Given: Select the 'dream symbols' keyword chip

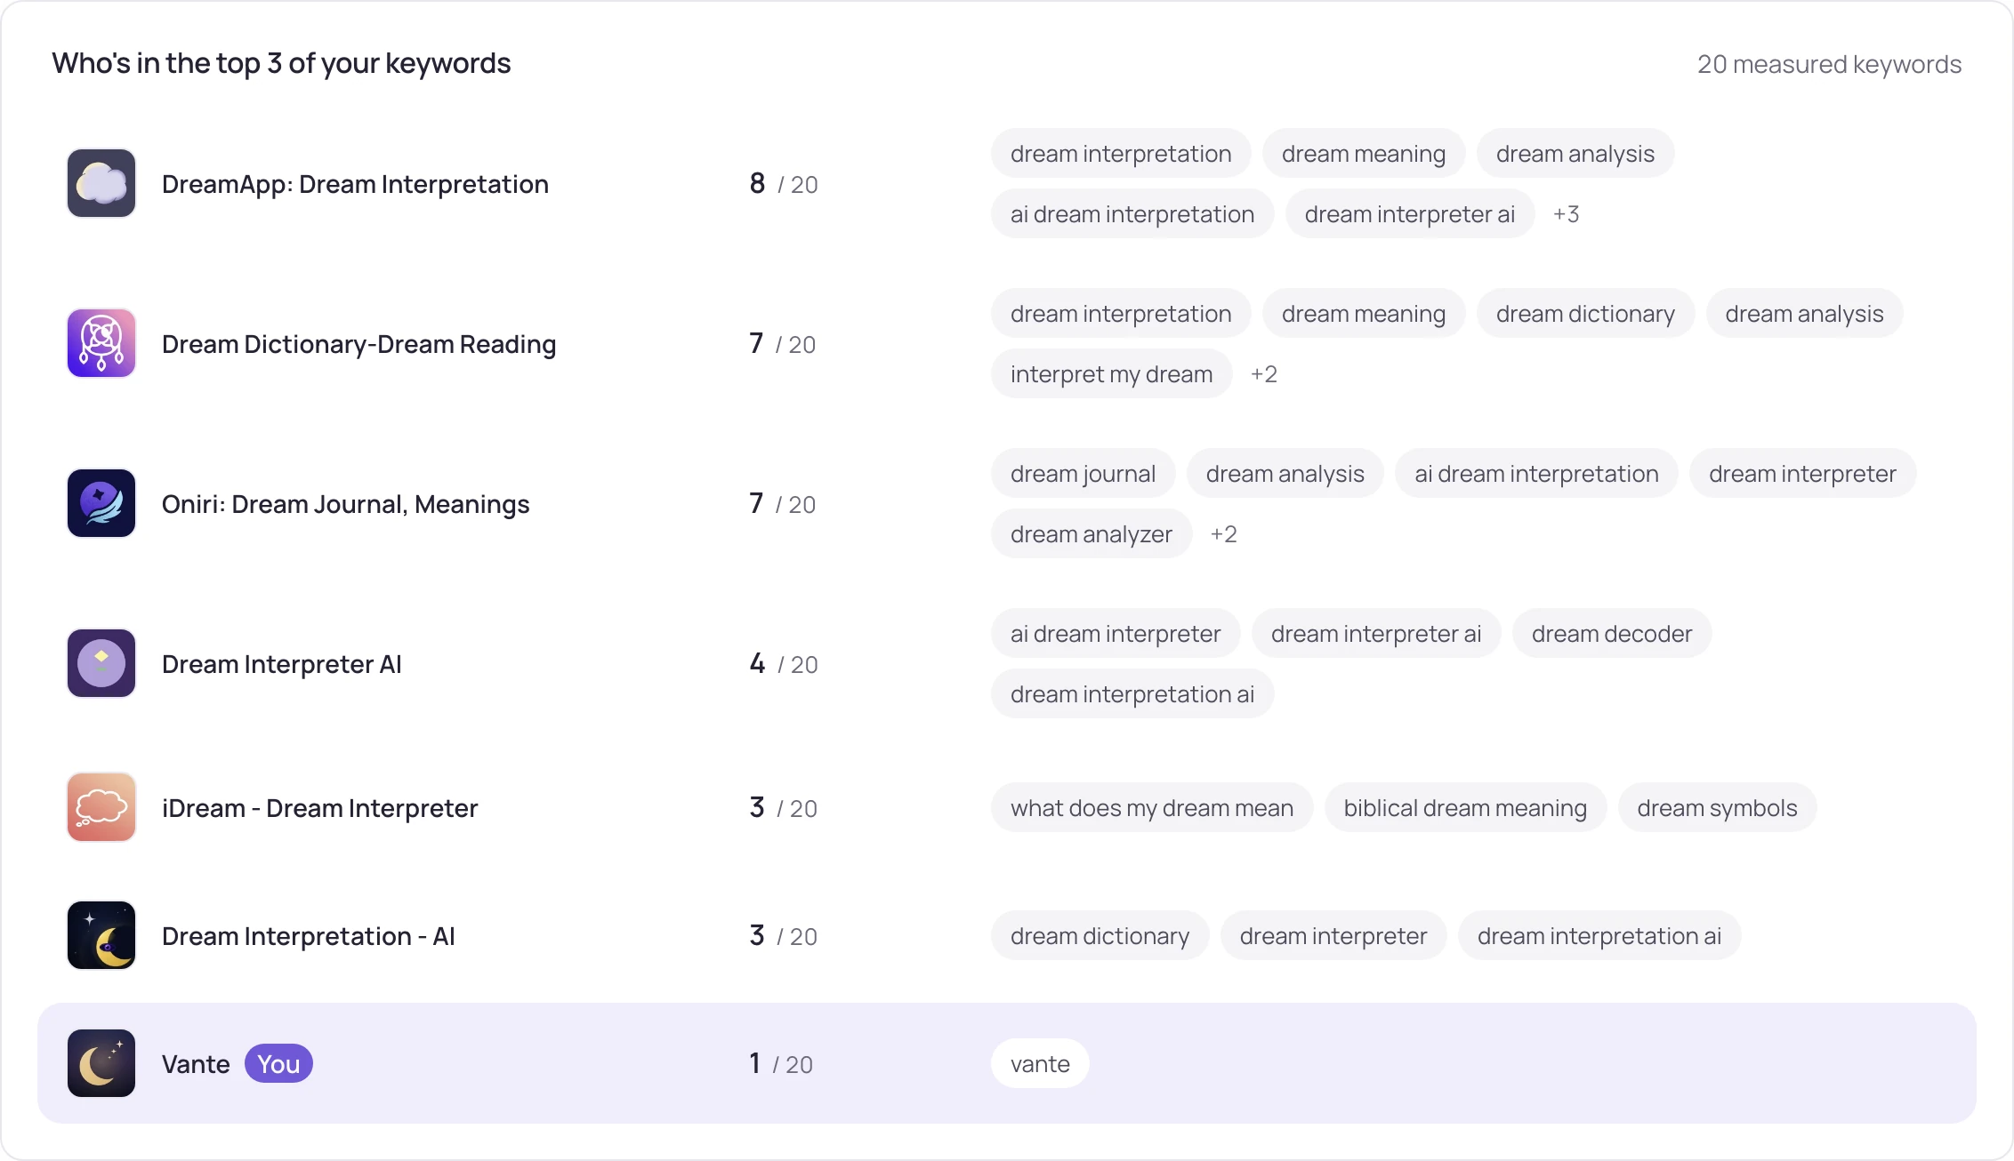Looking at the screenshot, I should [x=1717, y=807].
